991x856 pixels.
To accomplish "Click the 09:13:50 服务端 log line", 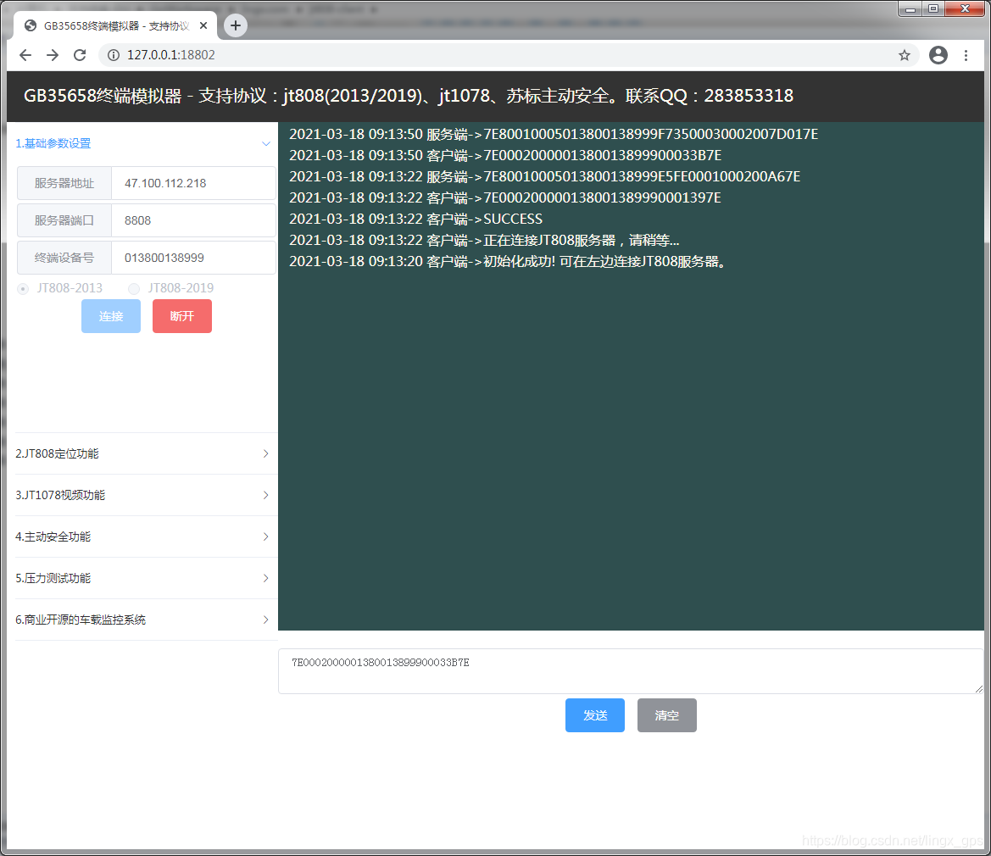I will [x=554, y=135].
